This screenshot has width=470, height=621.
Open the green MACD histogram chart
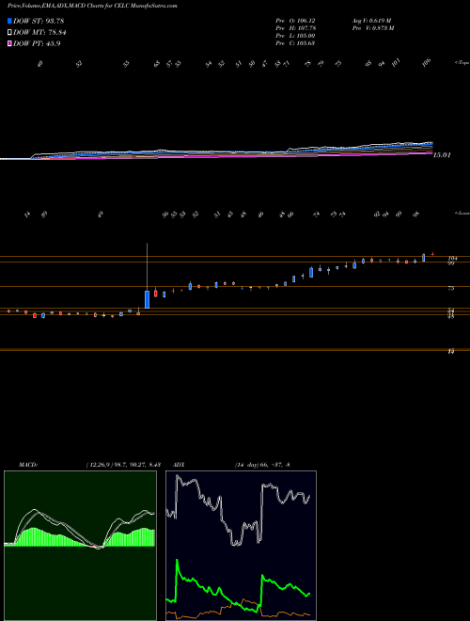[80, 546]
